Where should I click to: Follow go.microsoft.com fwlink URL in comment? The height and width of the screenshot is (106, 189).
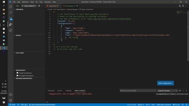click(x=109, y=19)
